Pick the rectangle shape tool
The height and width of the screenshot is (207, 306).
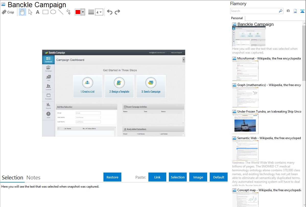[45, 12]
